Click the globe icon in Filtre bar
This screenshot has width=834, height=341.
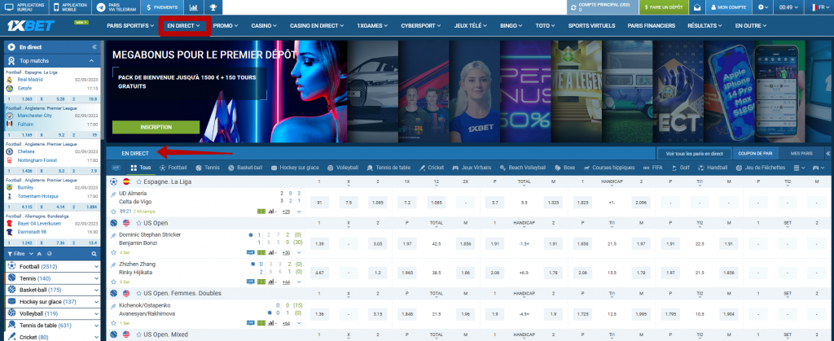[50, 254]
